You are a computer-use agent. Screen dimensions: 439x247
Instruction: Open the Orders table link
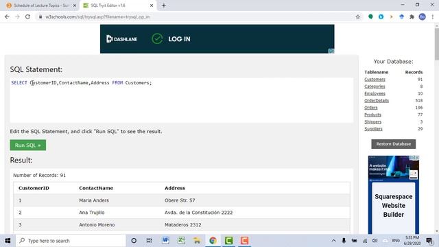(x=370, y=108)
